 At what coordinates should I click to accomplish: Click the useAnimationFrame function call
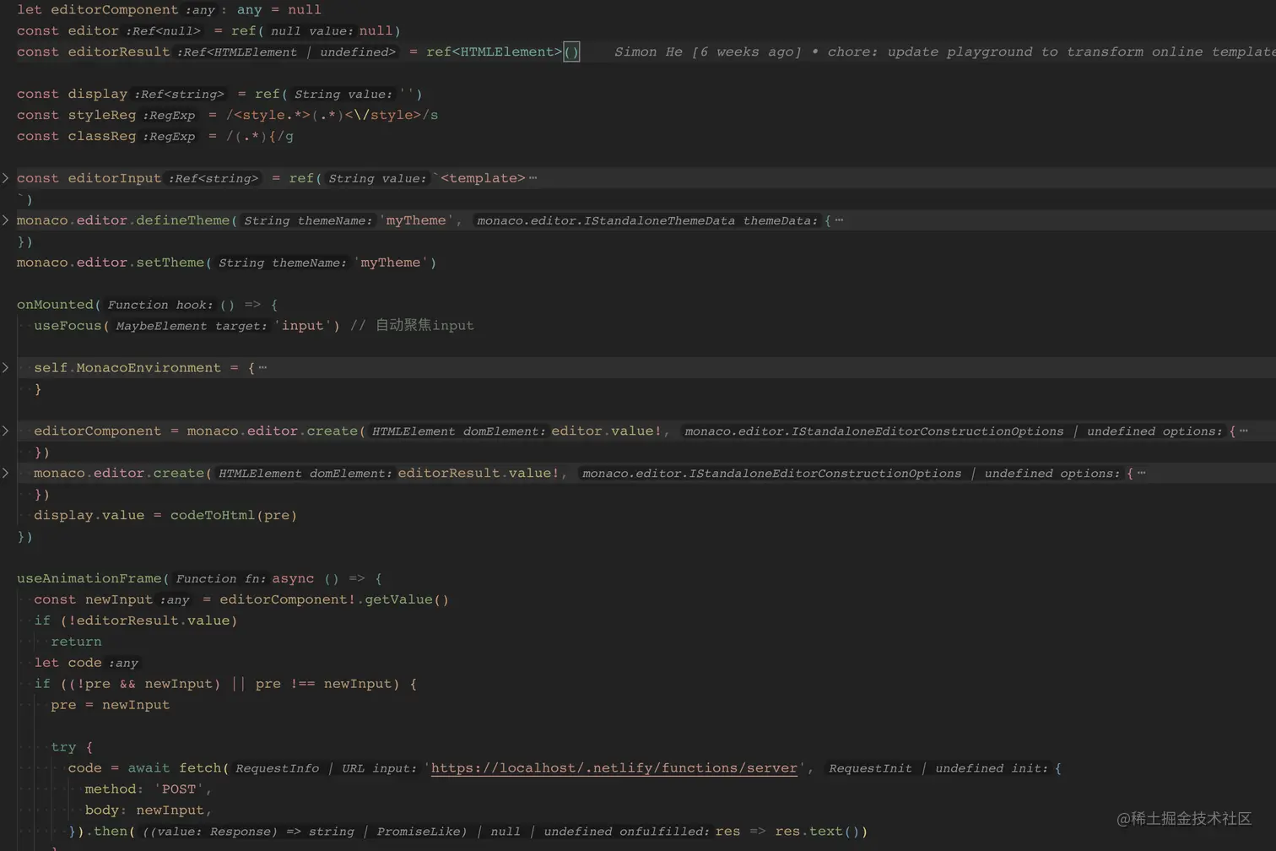(x=89, y=578)
